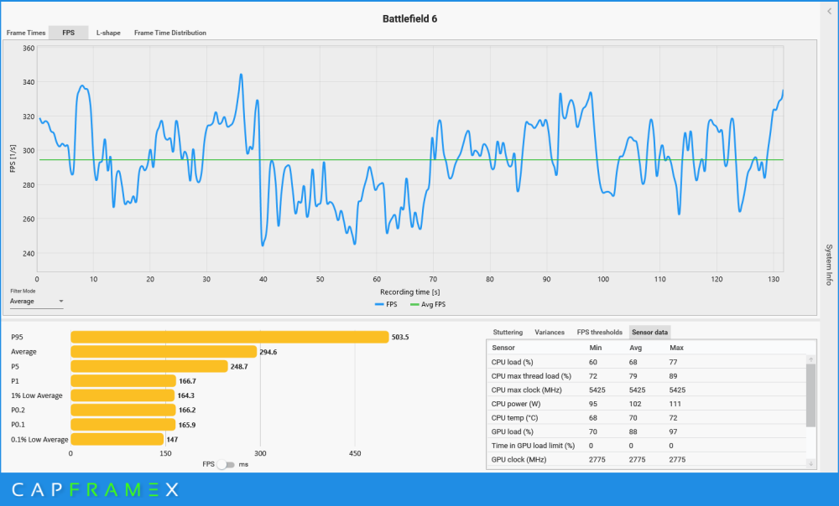
Task: Click the CapFrameX logo
Action: (96, 489)
